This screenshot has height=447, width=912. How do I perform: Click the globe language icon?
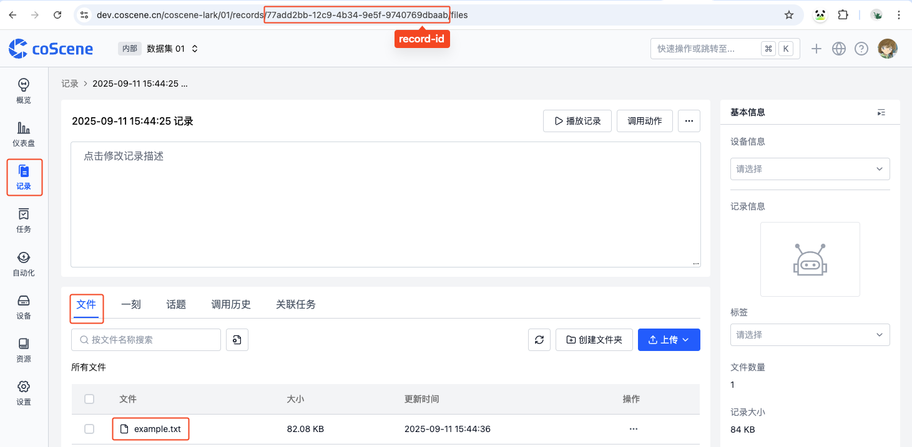(x=839, y=49)
